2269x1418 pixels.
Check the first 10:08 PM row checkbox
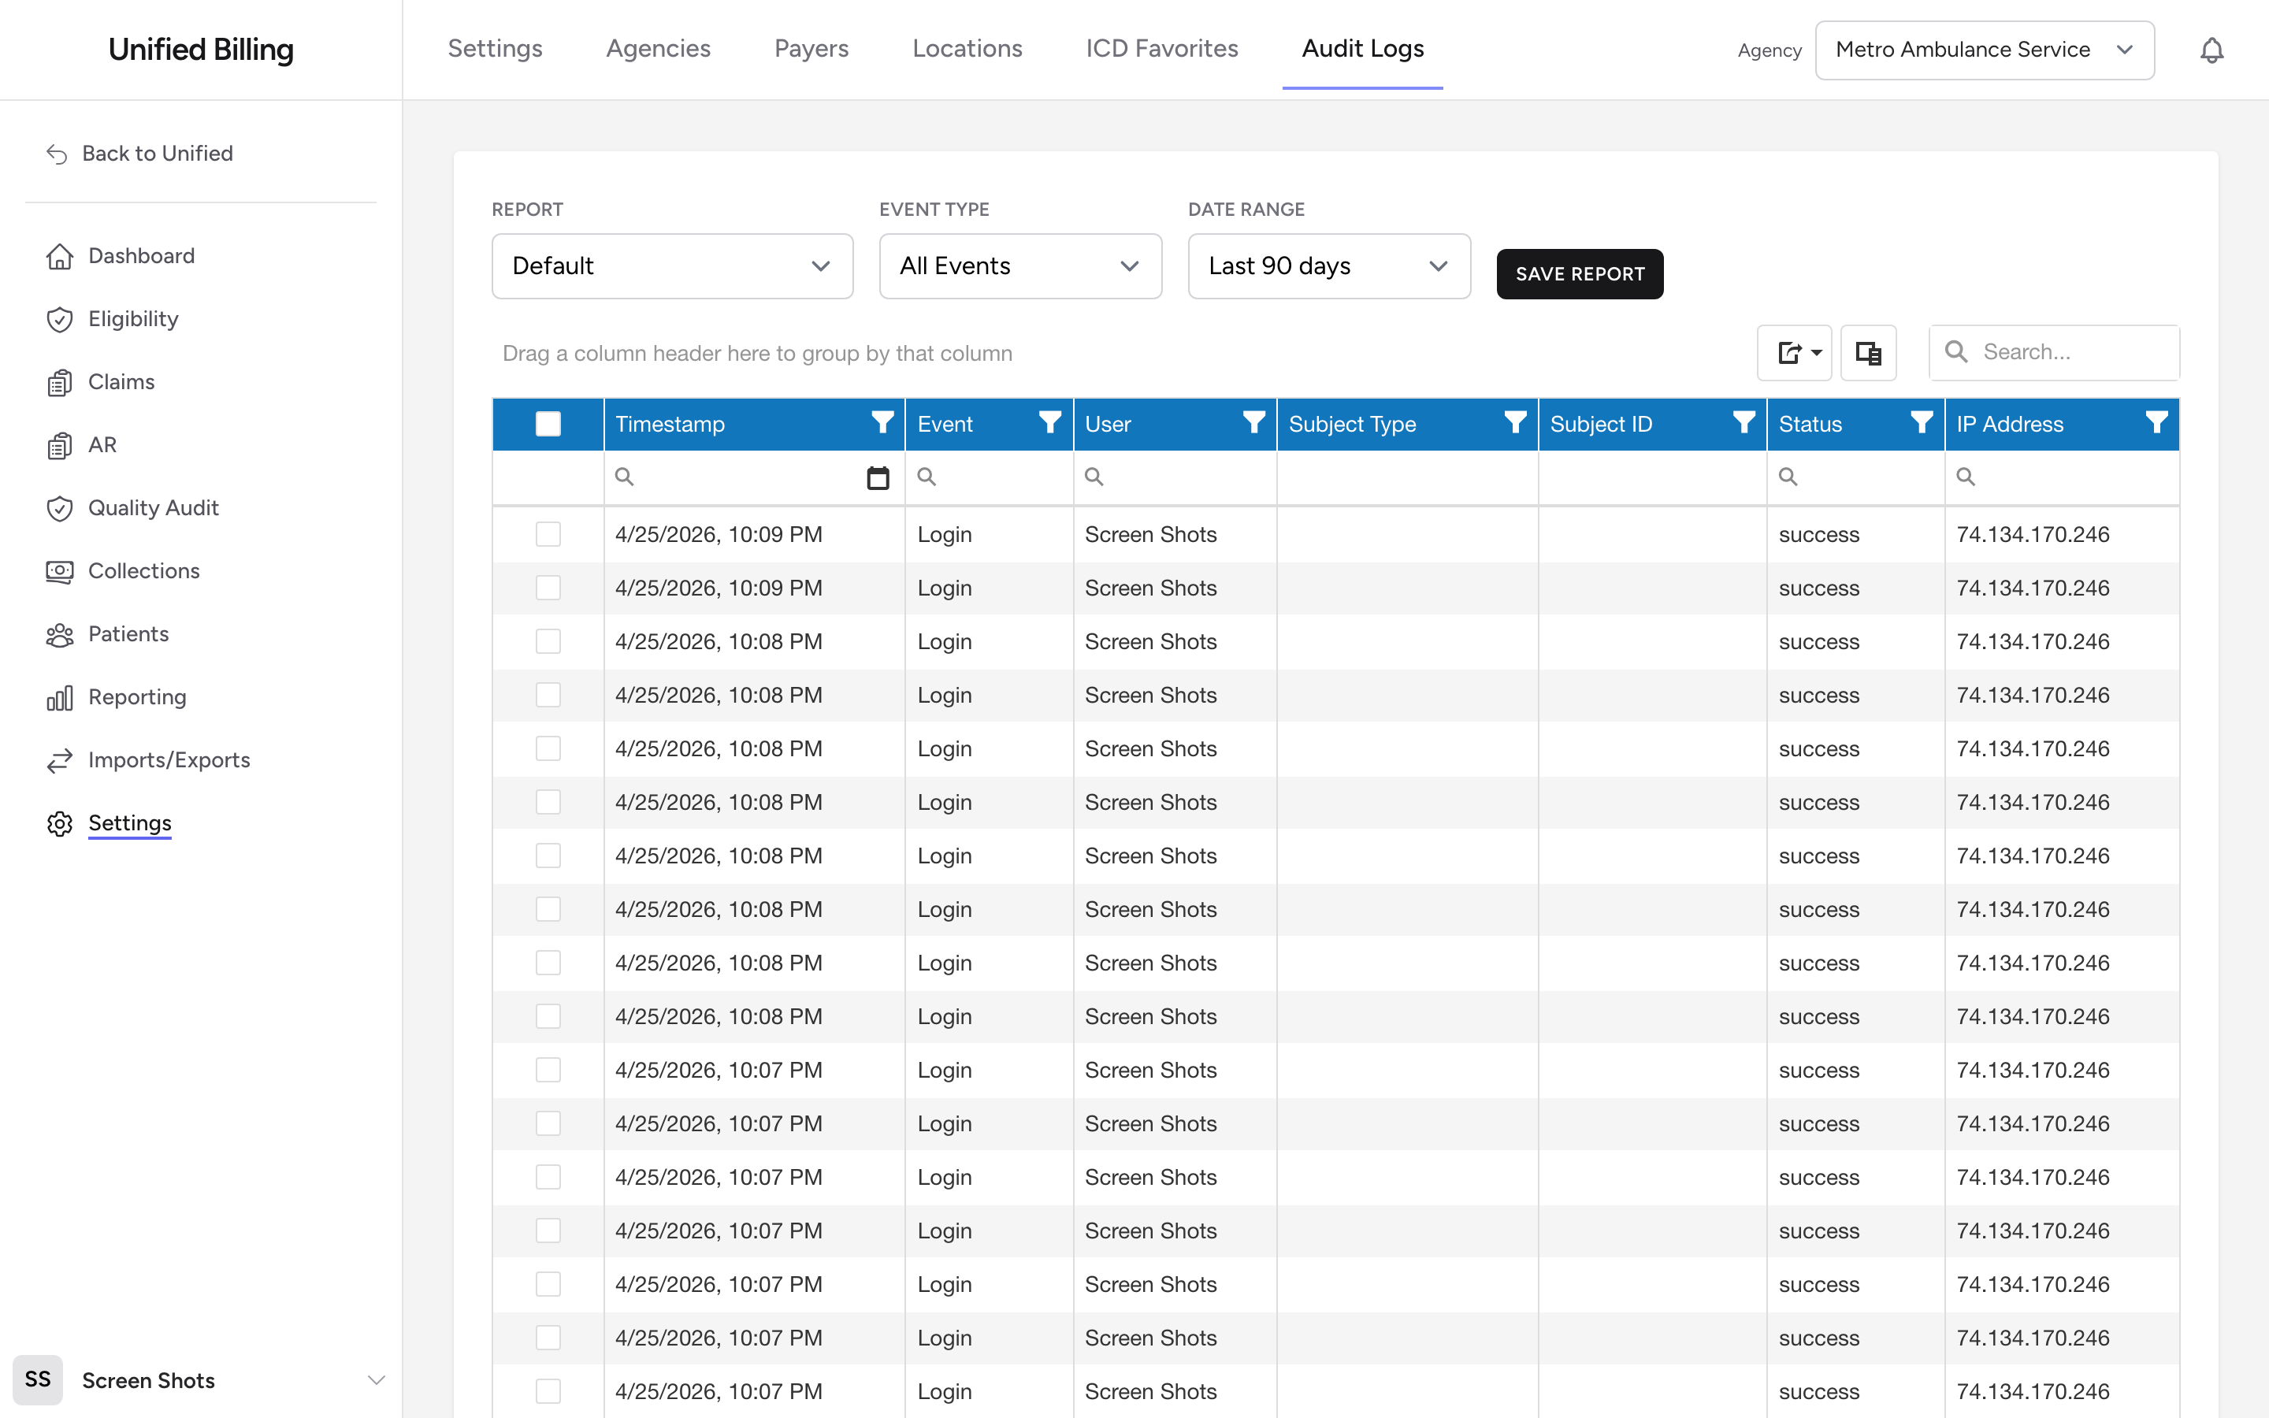click(548, 641)
